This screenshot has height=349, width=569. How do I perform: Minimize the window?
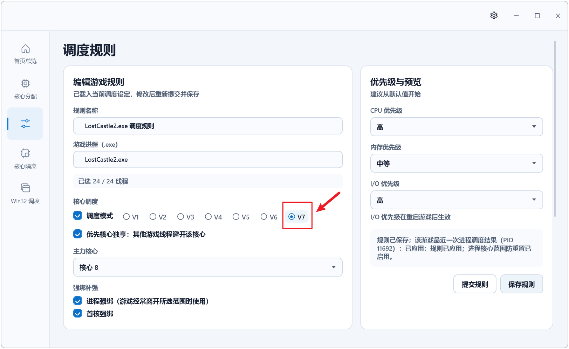(x=516, y=15)
